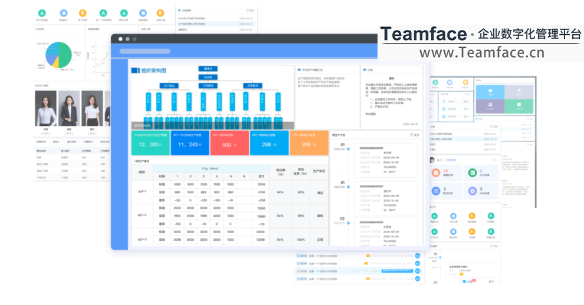Open the order card with status 进行中
584x305 pixels.
point(385,198)
